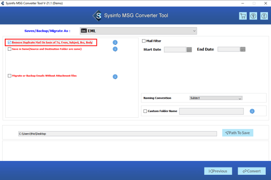This screenshot has width=271, height=180.
Task: Open the about info icon in header
Action: click(x=264, y=16)
